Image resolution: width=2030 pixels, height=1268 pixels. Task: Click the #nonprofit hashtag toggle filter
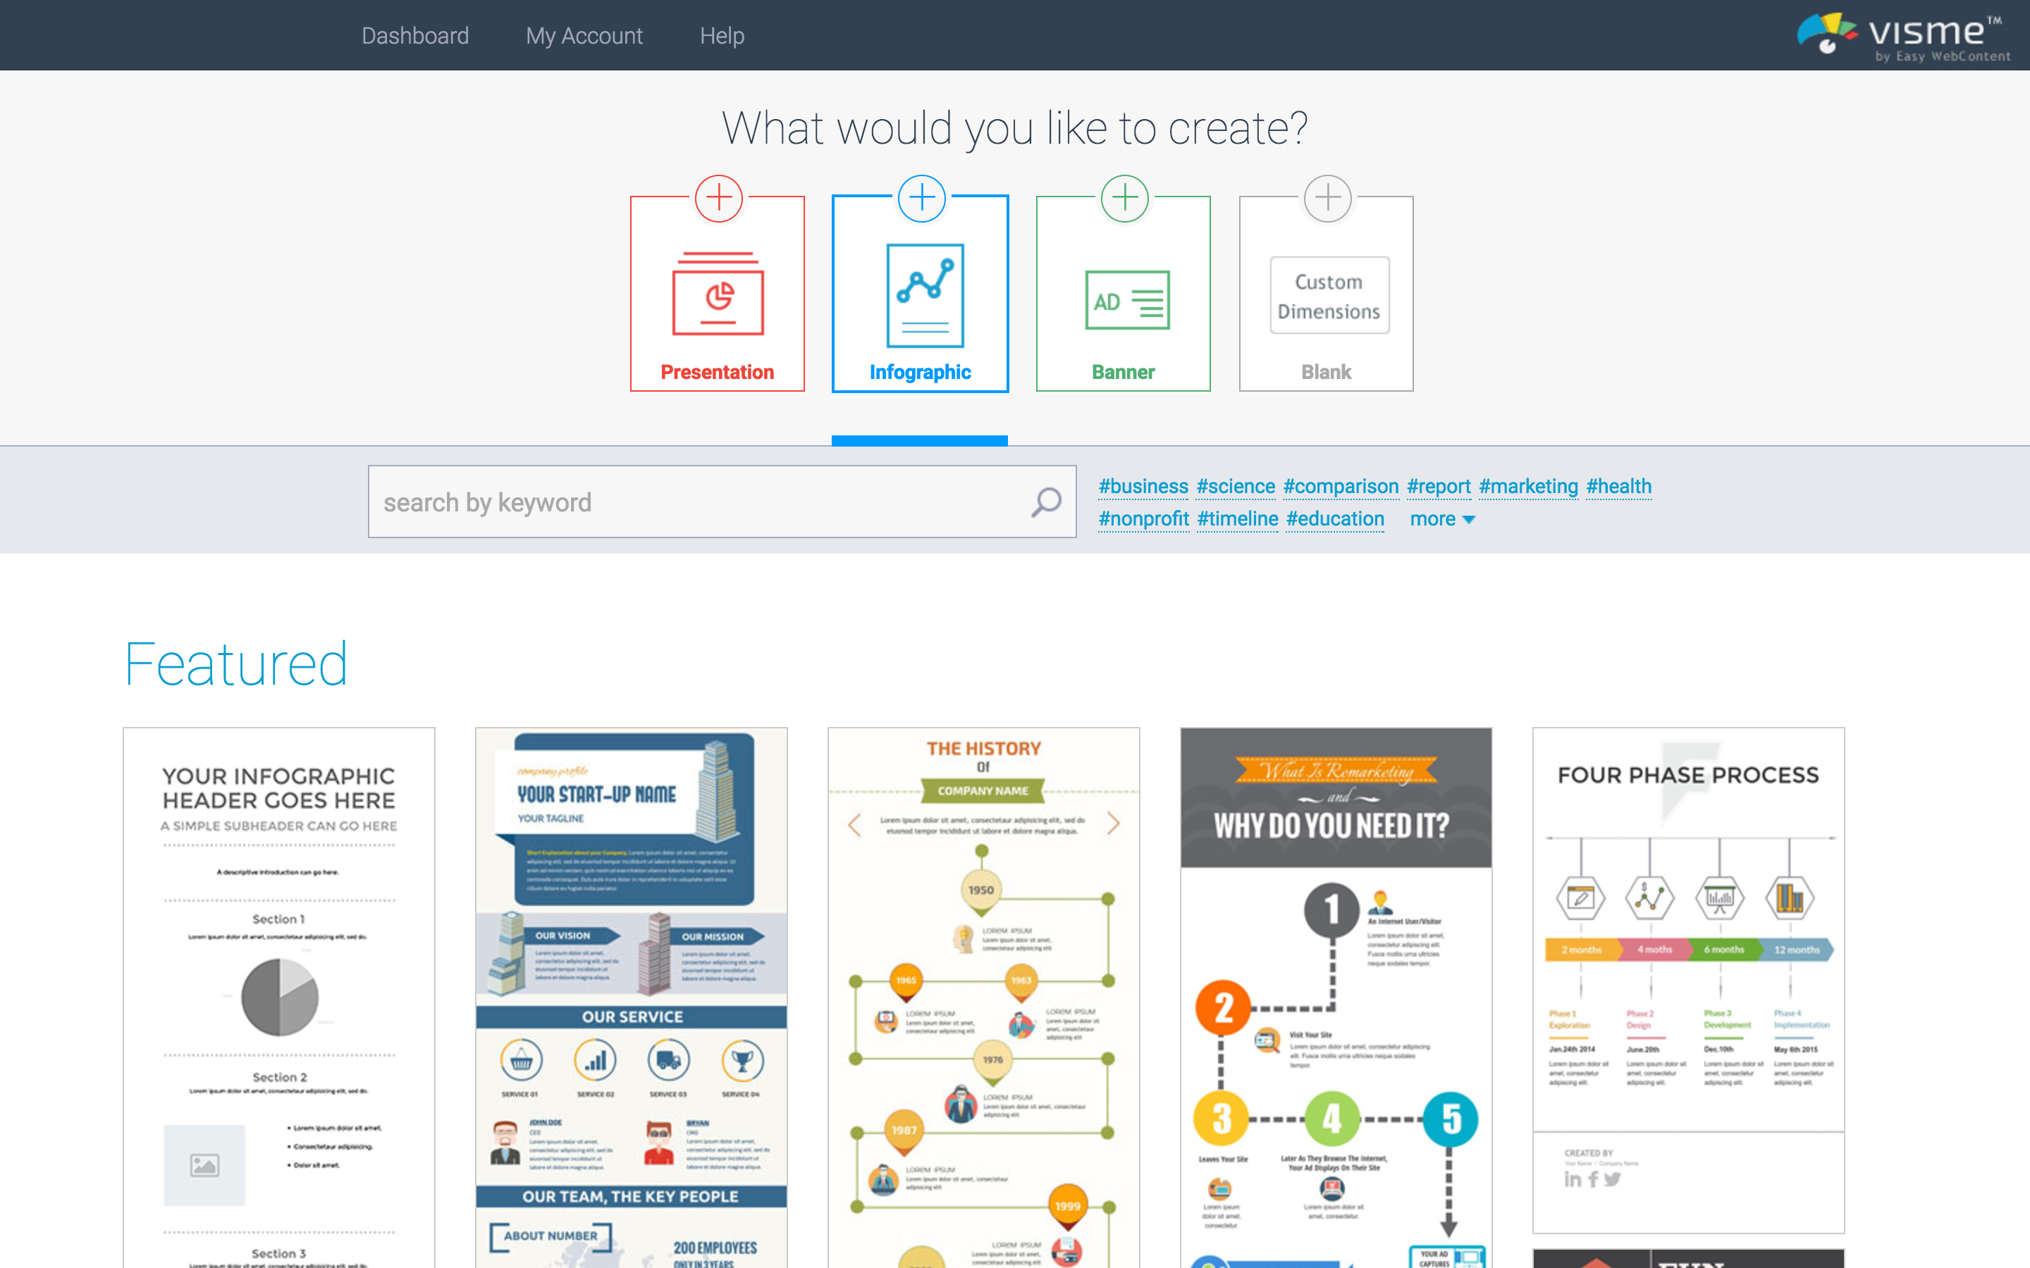[1143, 518]
